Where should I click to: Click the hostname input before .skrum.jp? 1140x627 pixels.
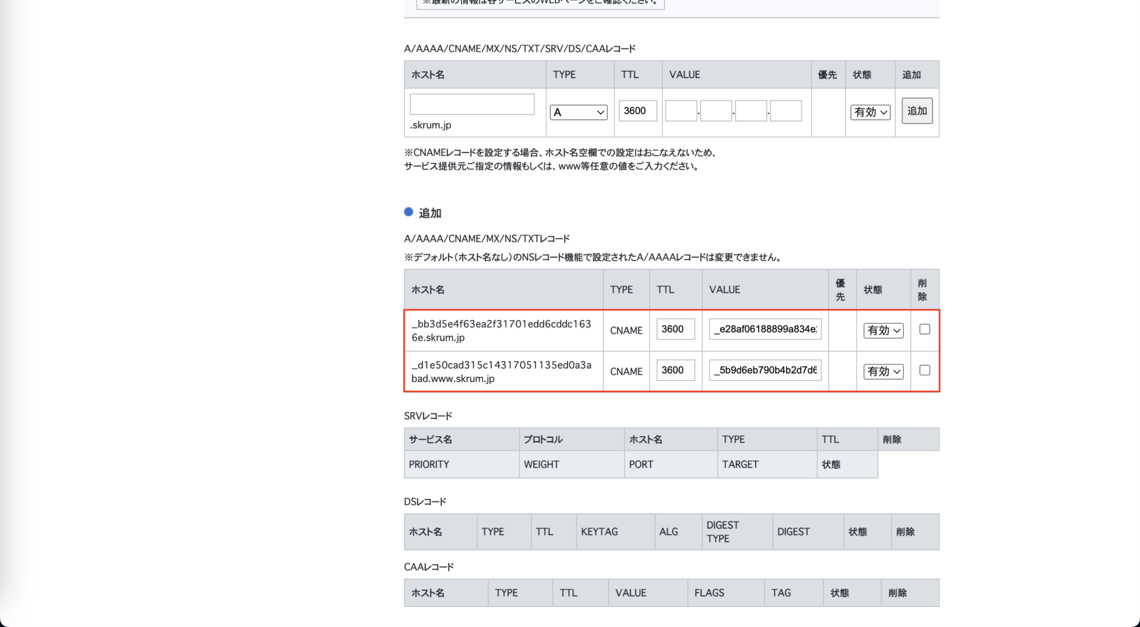471,104
